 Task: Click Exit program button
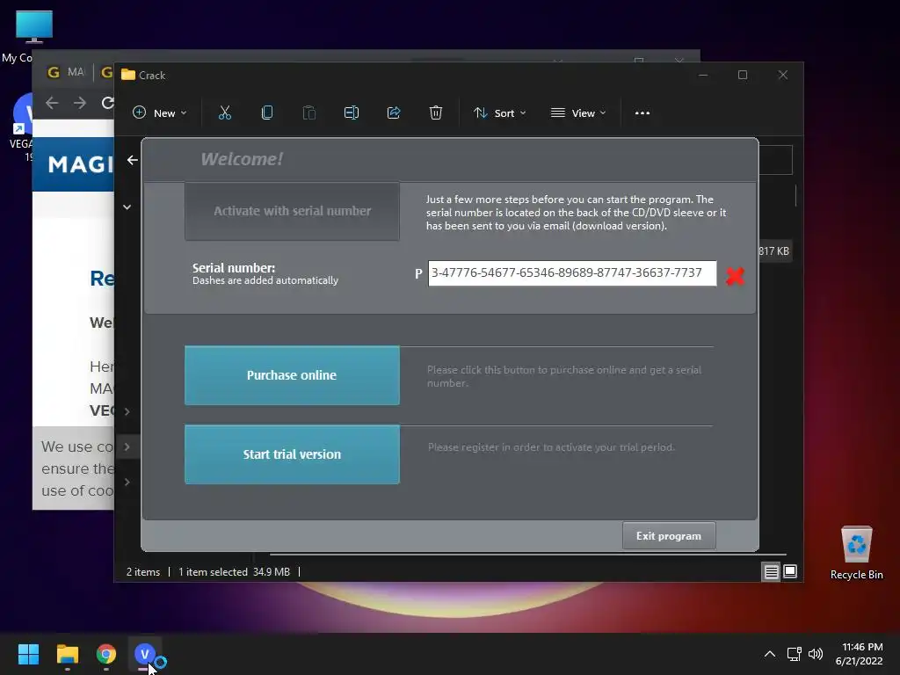669,535
